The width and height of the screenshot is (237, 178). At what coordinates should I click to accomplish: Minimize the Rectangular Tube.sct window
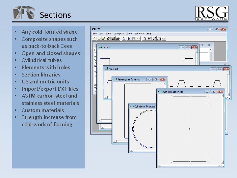click(149, 79)
